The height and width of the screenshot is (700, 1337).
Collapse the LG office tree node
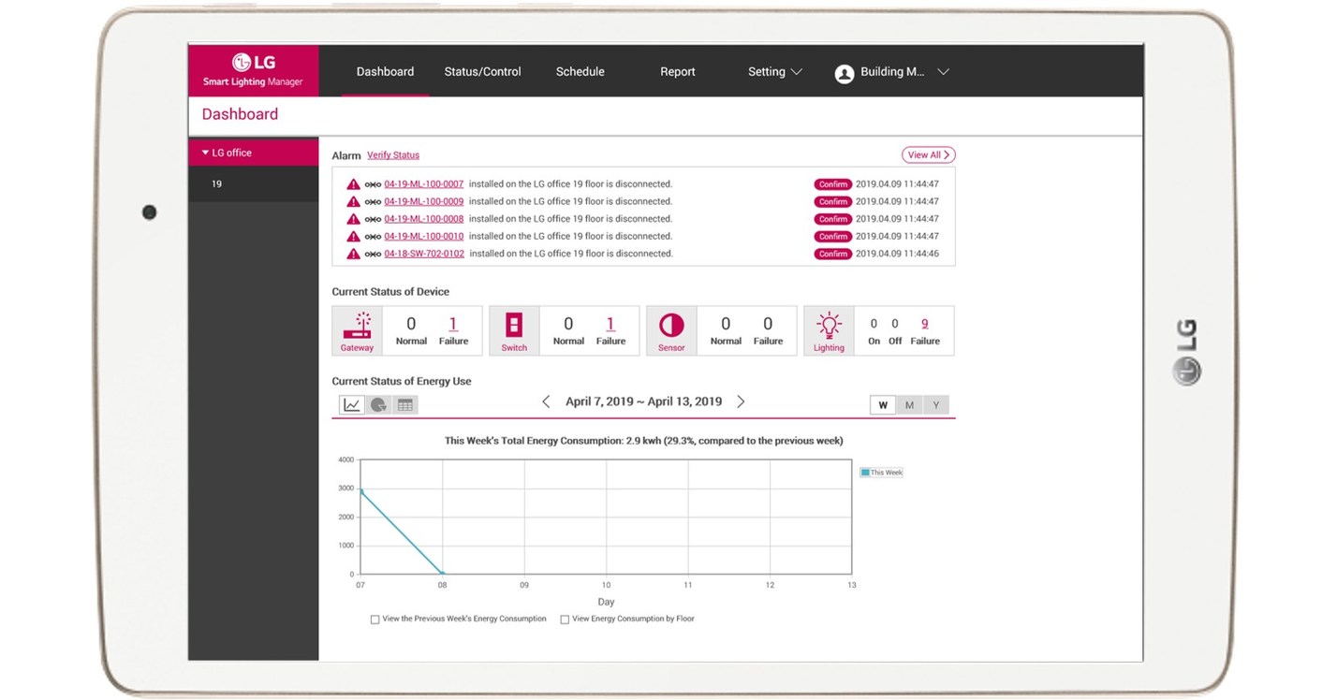click(x=205, y=152)
